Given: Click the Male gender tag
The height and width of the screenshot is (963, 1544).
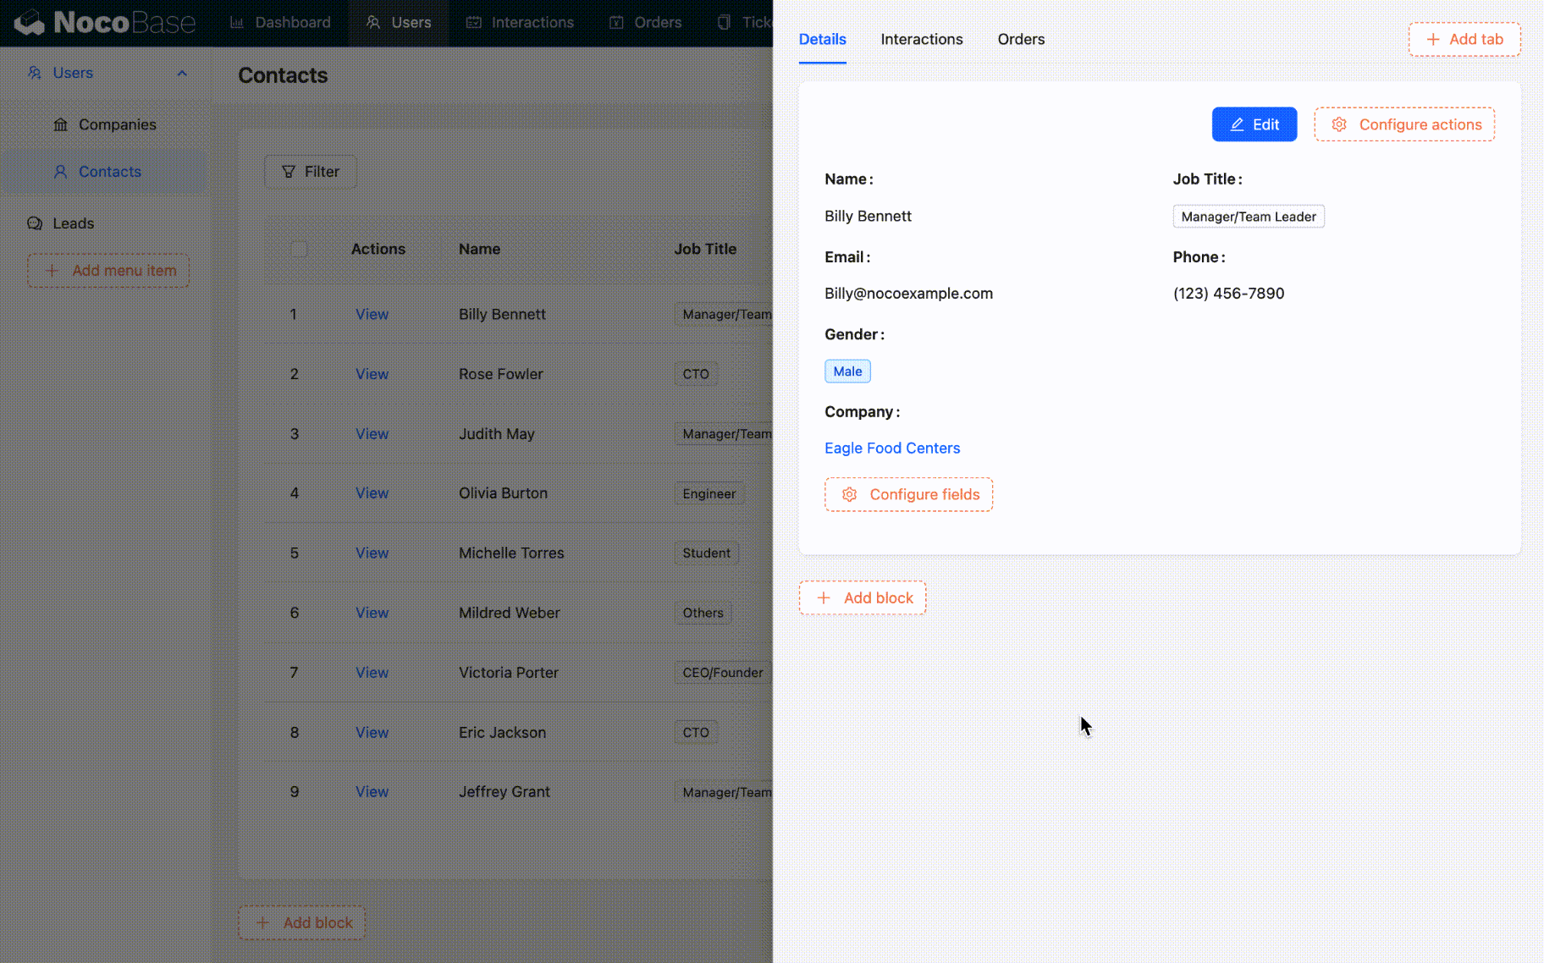Looking at the screenshot, I should [x=847, y=371].
